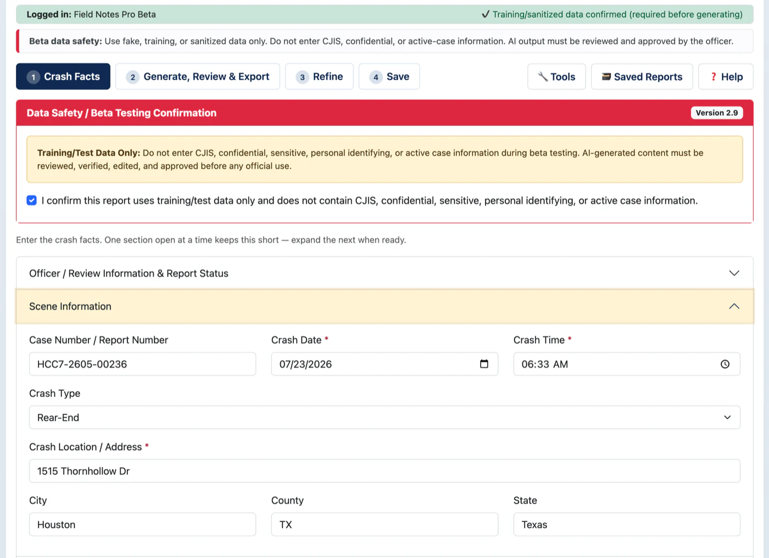Open the Help page
The height and width of the screenshot is (558, 769).
[x=726, y=77]
